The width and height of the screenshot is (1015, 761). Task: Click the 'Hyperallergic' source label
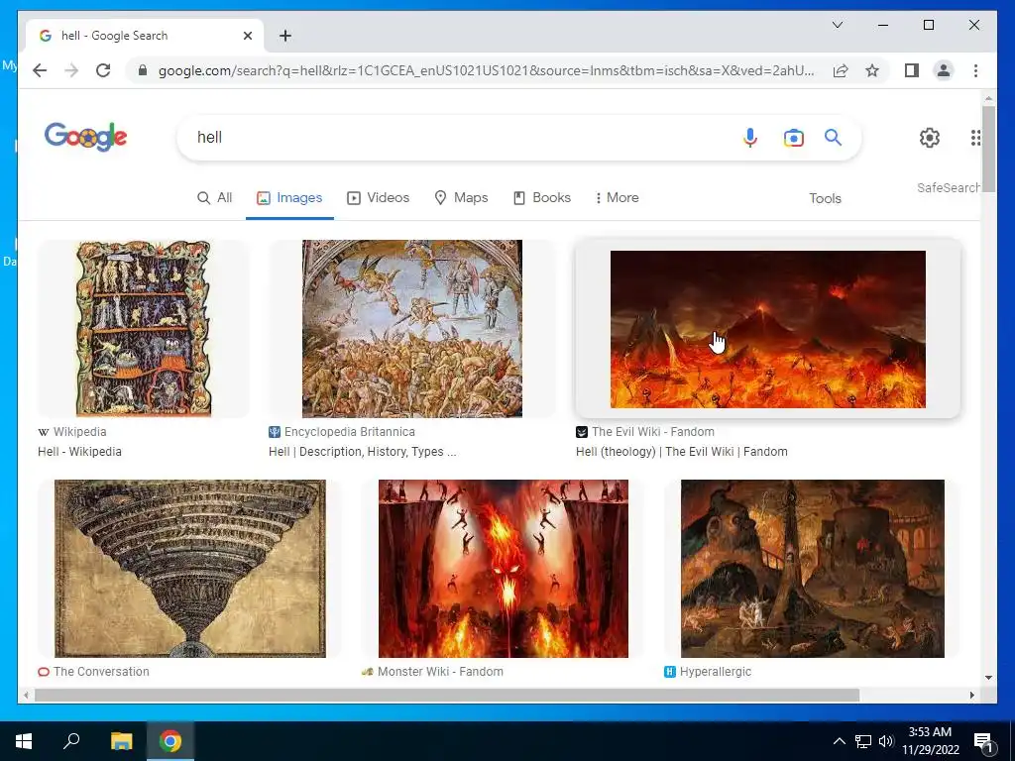pos(716,672)
